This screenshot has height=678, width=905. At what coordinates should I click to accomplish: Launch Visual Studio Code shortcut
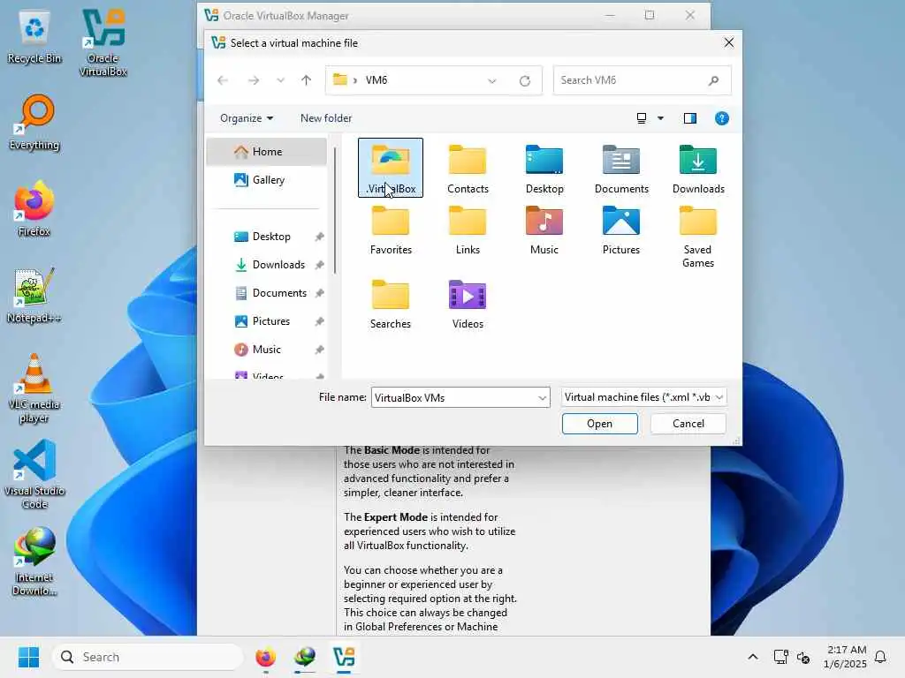coord(34,474)
